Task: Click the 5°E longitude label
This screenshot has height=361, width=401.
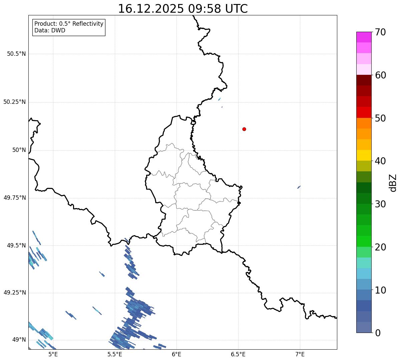Action: (x=53, y=354)
